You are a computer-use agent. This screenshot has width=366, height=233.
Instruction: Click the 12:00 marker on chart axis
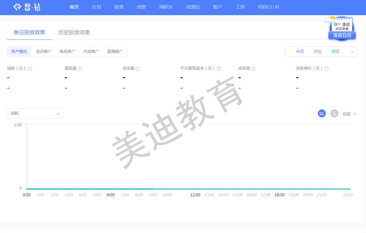tap(195, 195)
